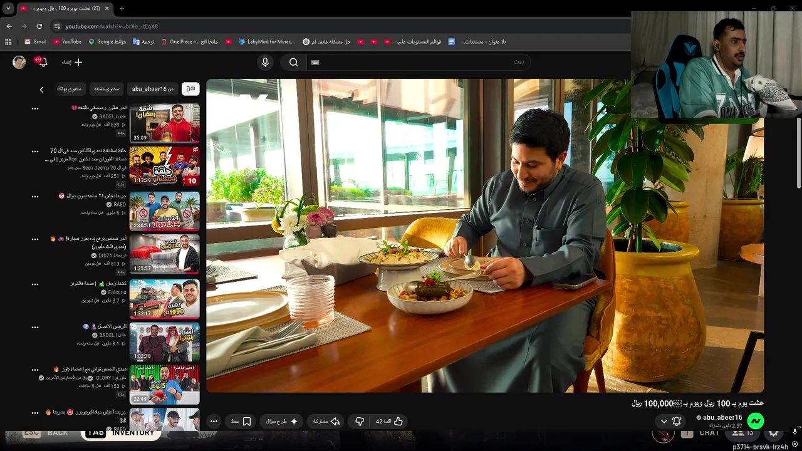Open the 1:32:17 Falcons video thumbnail
802x451 pixels.
(x=165, y=299)
